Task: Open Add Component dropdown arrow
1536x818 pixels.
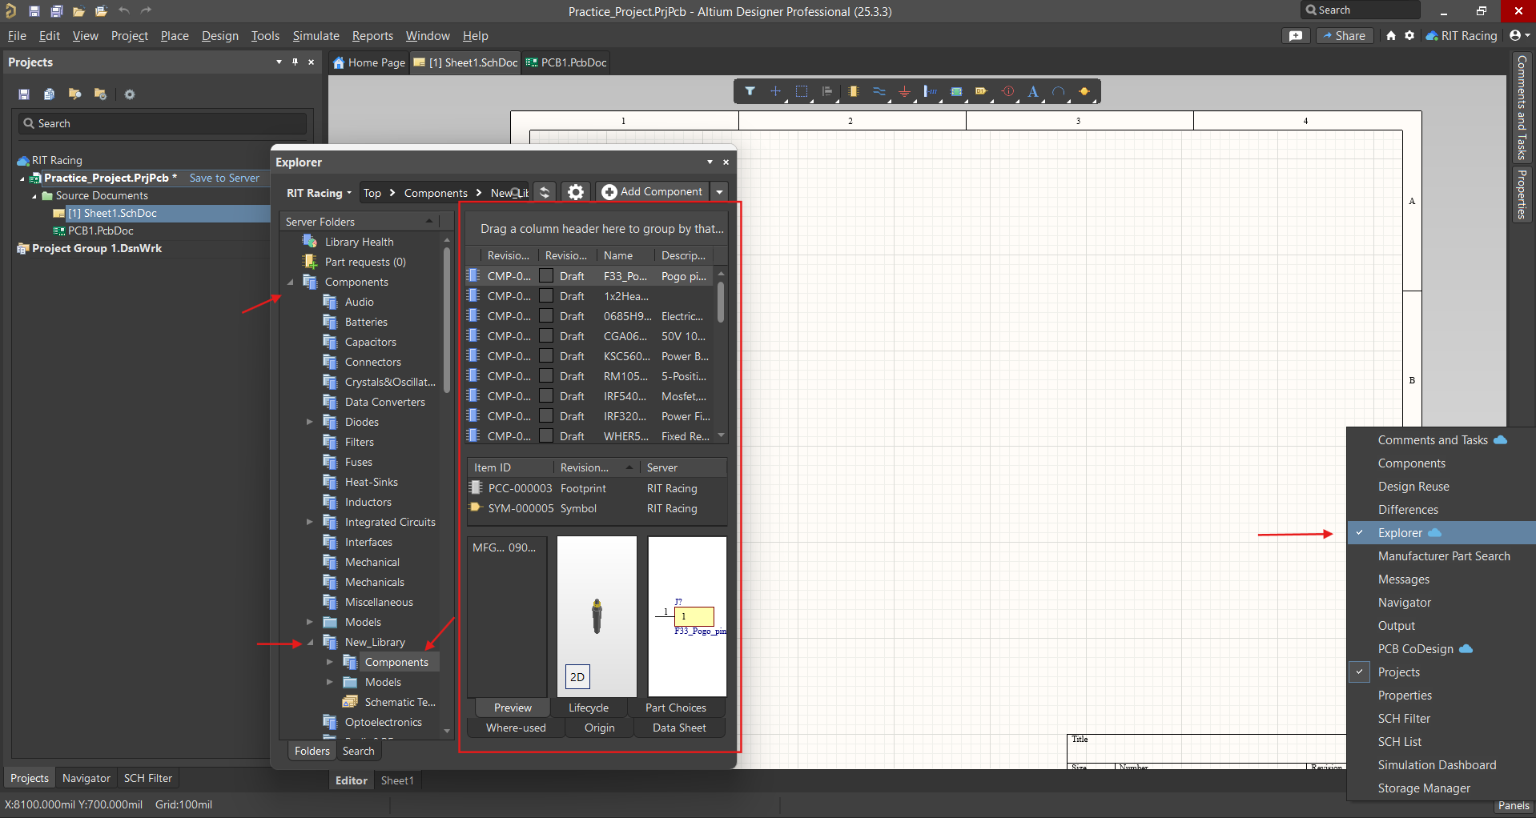Action: [x=719, y=192]
